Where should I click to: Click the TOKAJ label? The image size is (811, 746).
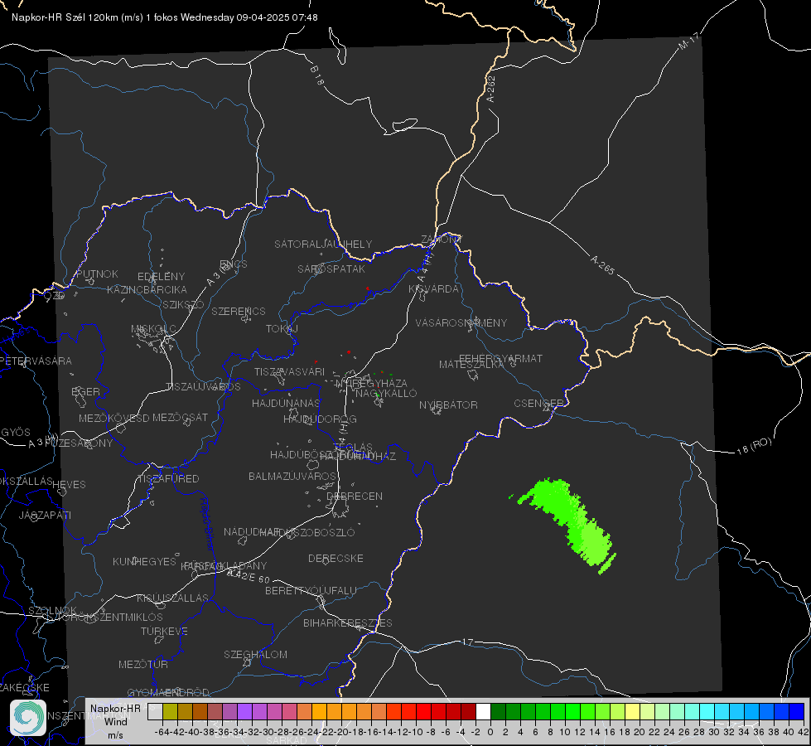(x=282, y=329)
